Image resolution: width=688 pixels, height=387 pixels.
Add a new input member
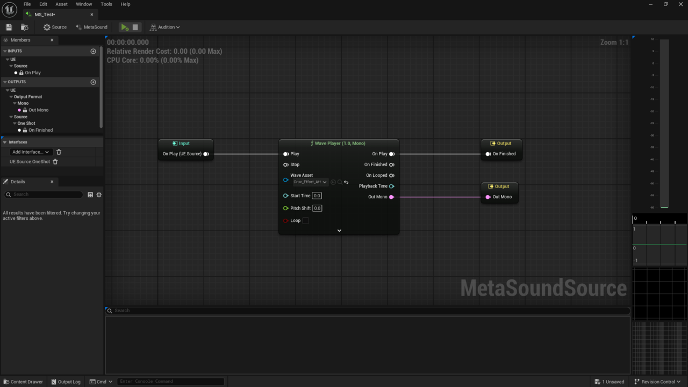[x=93, y=51]
